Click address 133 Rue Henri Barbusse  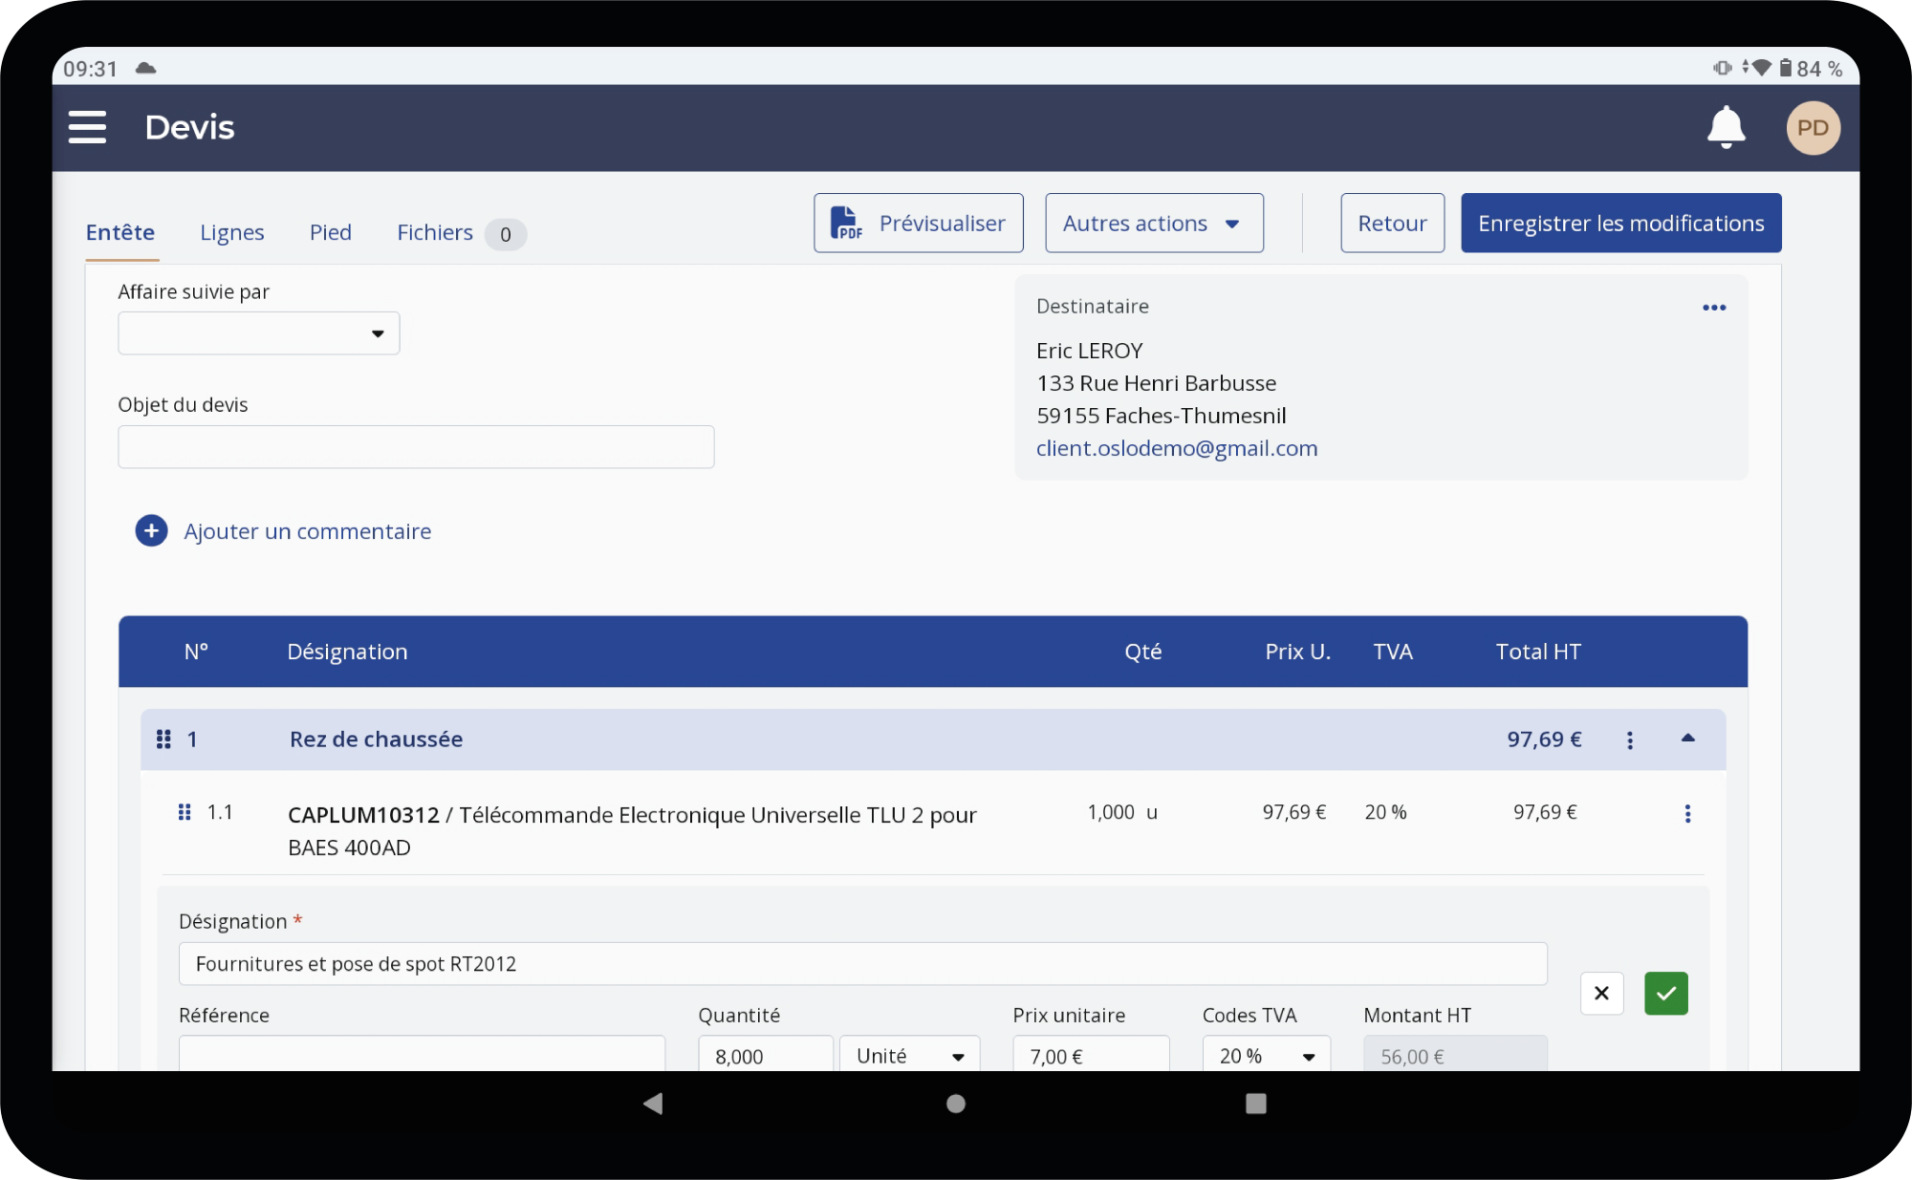1156,383
